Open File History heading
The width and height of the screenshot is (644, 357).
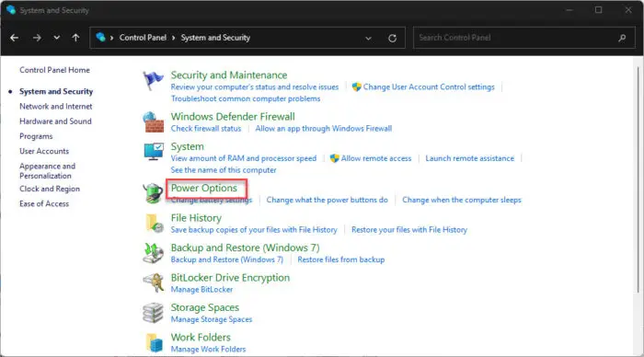(196, 218)
